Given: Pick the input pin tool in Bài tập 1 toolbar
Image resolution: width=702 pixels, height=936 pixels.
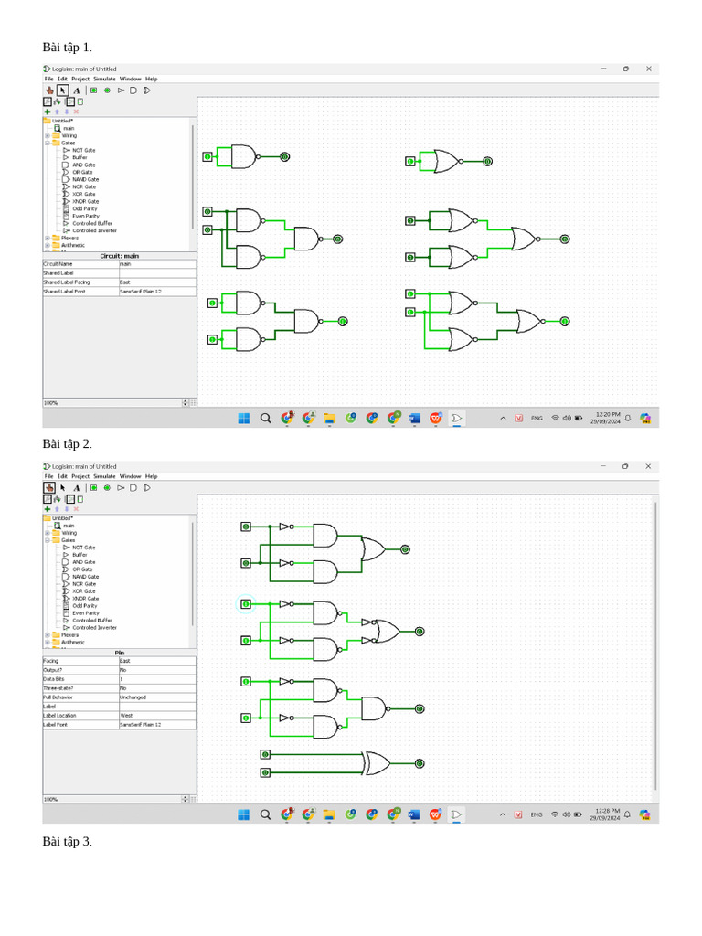Looking at the screenshot, I should [94, 90].
